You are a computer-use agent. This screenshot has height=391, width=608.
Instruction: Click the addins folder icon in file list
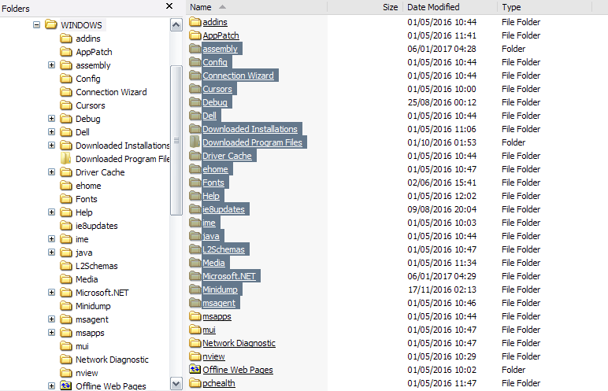(x=195, y=22)
